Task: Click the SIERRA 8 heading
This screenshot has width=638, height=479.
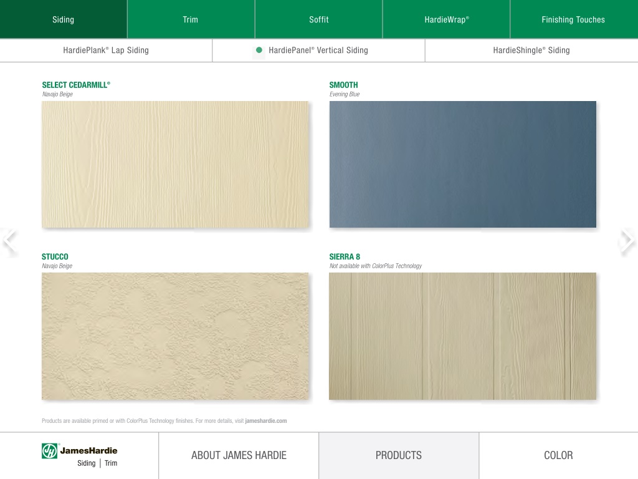Action: tap(345, 256)
